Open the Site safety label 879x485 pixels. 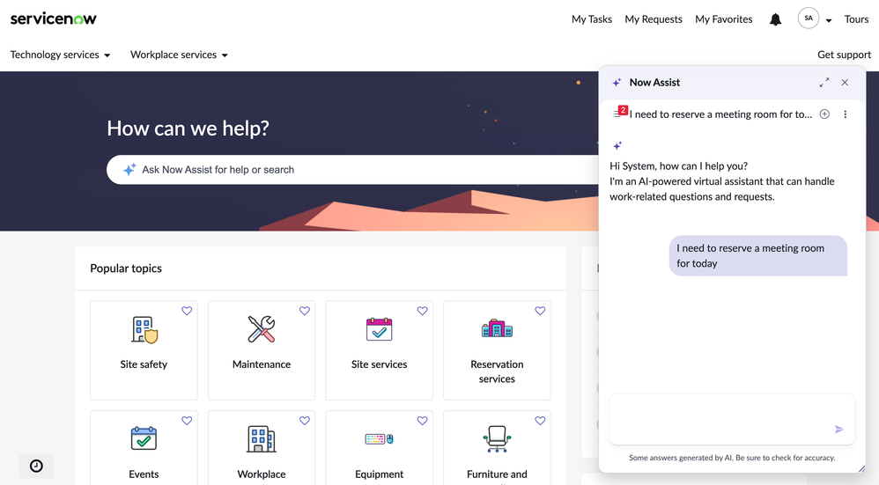point(144,364)
